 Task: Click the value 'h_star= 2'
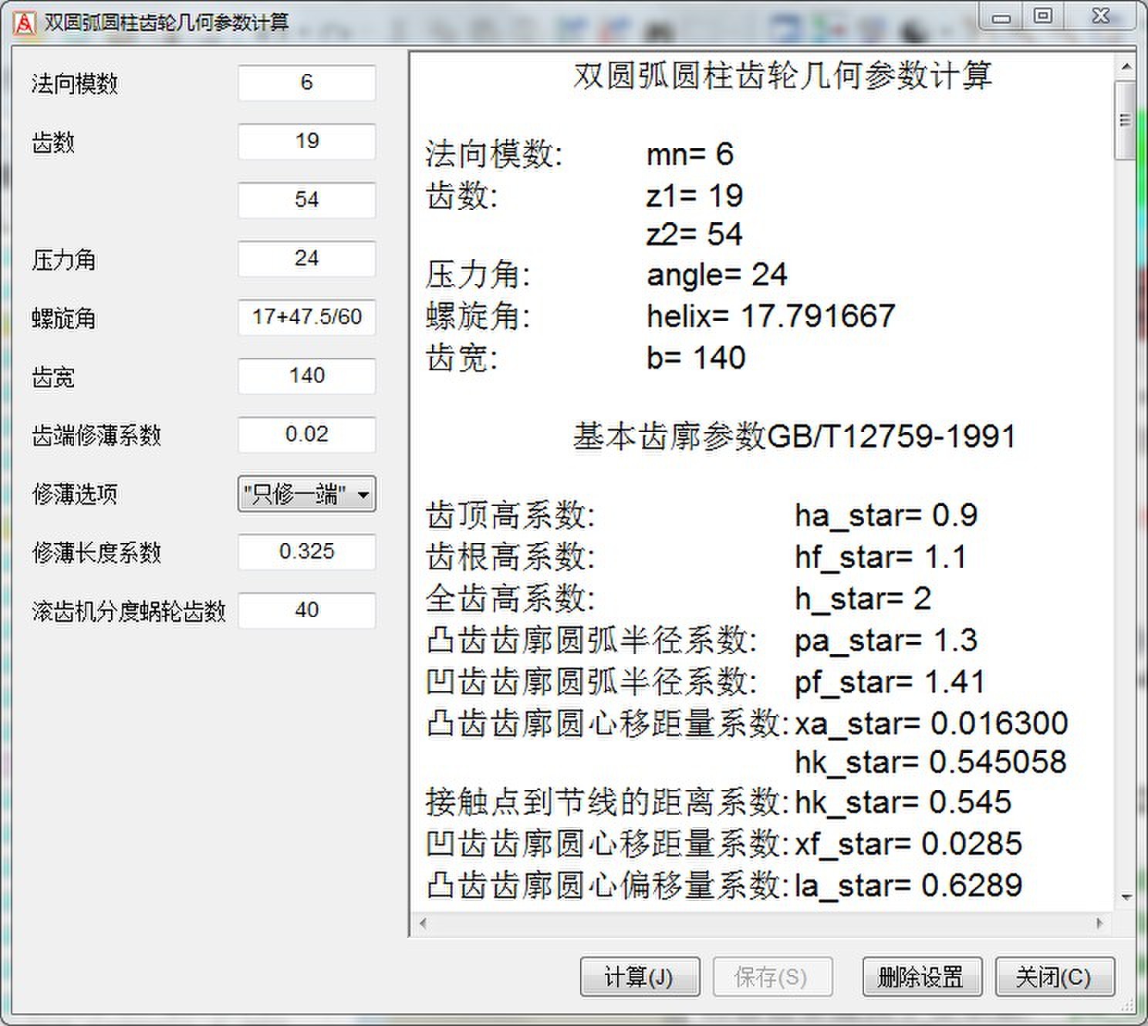click(863, 599)
